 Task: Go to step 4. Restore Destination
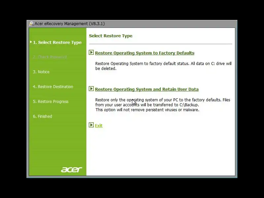[x=53, y=87]
